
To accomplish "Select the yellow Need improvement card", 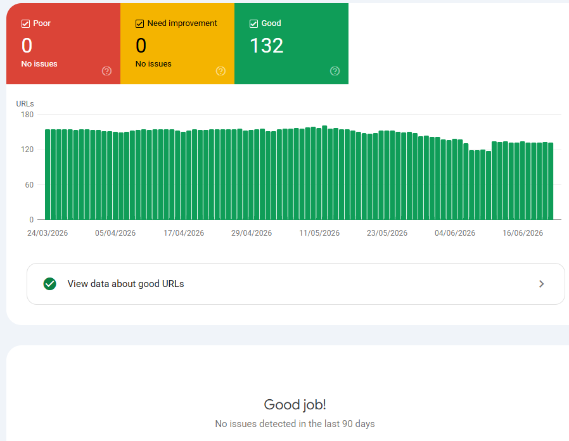I will coord(177,44).
